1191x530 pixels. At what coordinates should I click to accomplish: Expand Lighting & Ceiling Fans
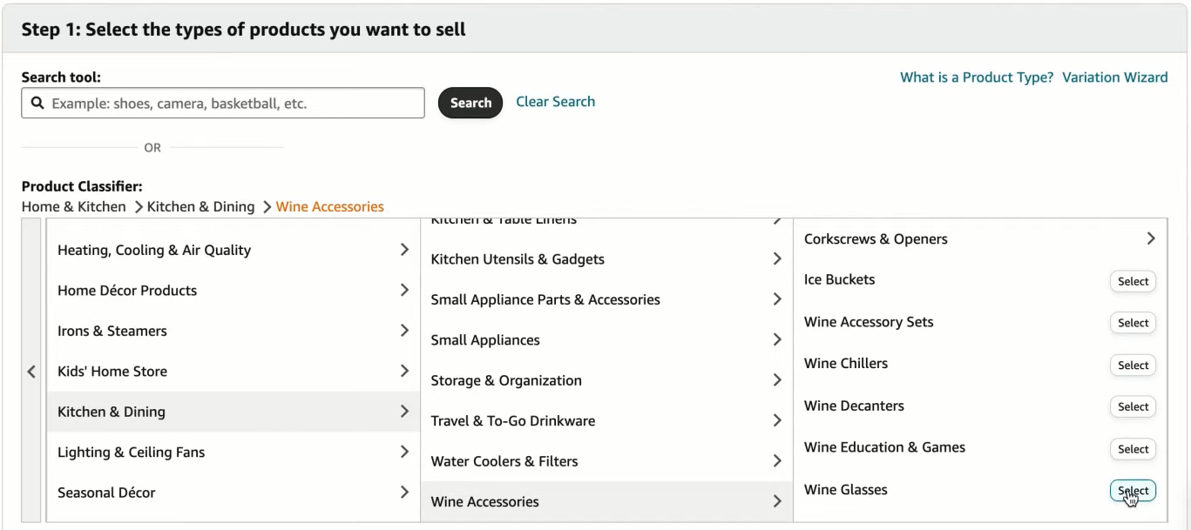[x=233, y=452]
